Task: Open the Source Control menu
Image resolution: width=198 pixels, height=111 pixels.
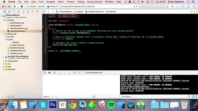Action: point(95,2)
